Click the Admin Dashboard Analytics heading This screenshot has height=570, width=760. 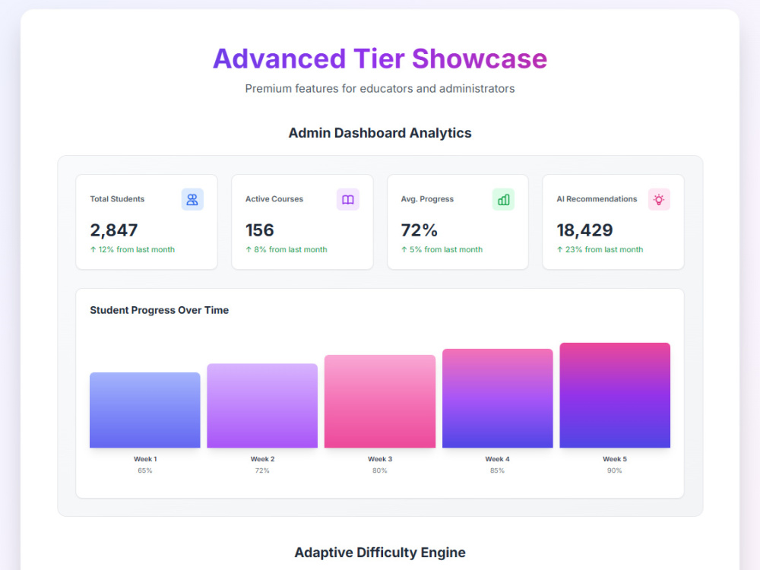[380, 133]
